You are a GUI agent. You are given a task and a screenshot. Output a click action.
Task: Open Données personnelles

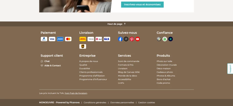(122, 103)
